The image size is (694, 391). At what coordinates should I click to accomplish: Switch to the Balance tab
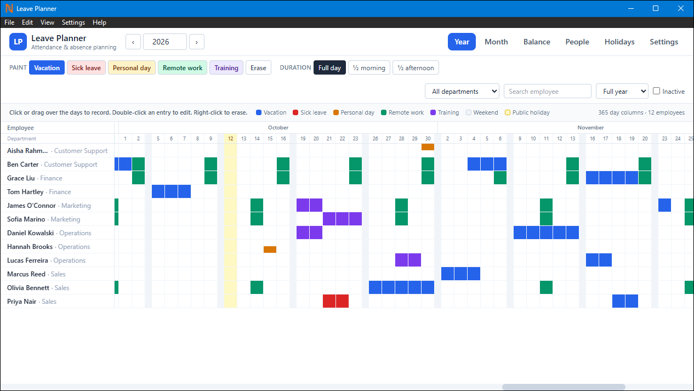tap(537, 42)
